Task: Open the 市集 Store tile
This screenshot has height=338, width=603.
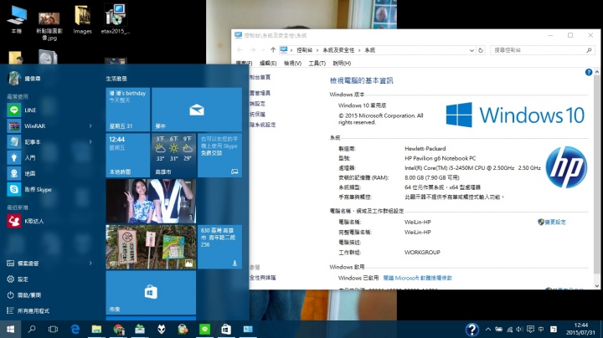Action: [151, 292]
